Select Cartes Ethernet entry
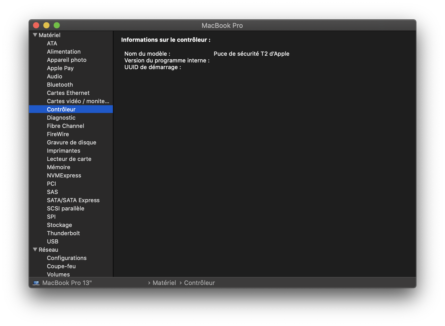 (68, 93)
